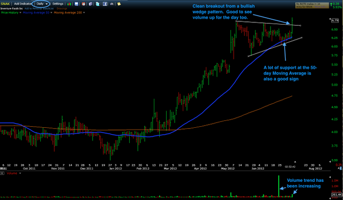Click the wedge upper trendline end handle
Viewport: 343px width, 200px height.
300,26
